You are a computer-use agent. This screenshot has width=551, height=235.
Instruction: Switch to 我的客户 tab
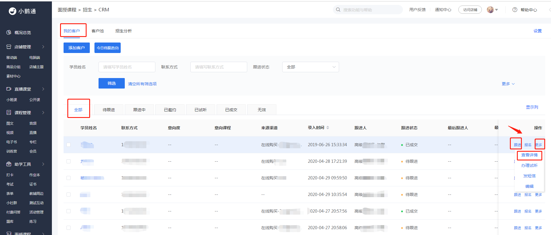click(72, 31)
